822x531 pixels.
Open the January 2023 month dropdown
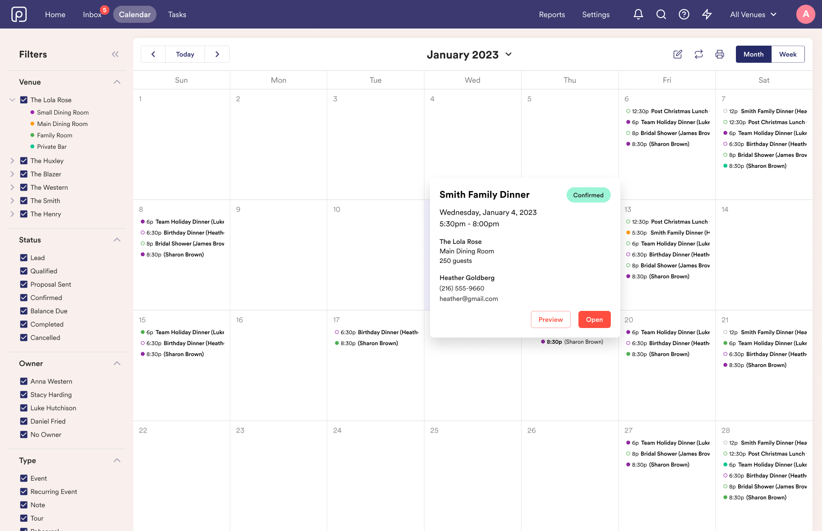click(509, 54)
